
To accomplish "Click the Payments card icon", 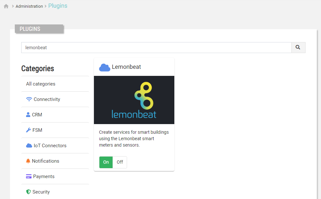I will click(x=29, y=176).
